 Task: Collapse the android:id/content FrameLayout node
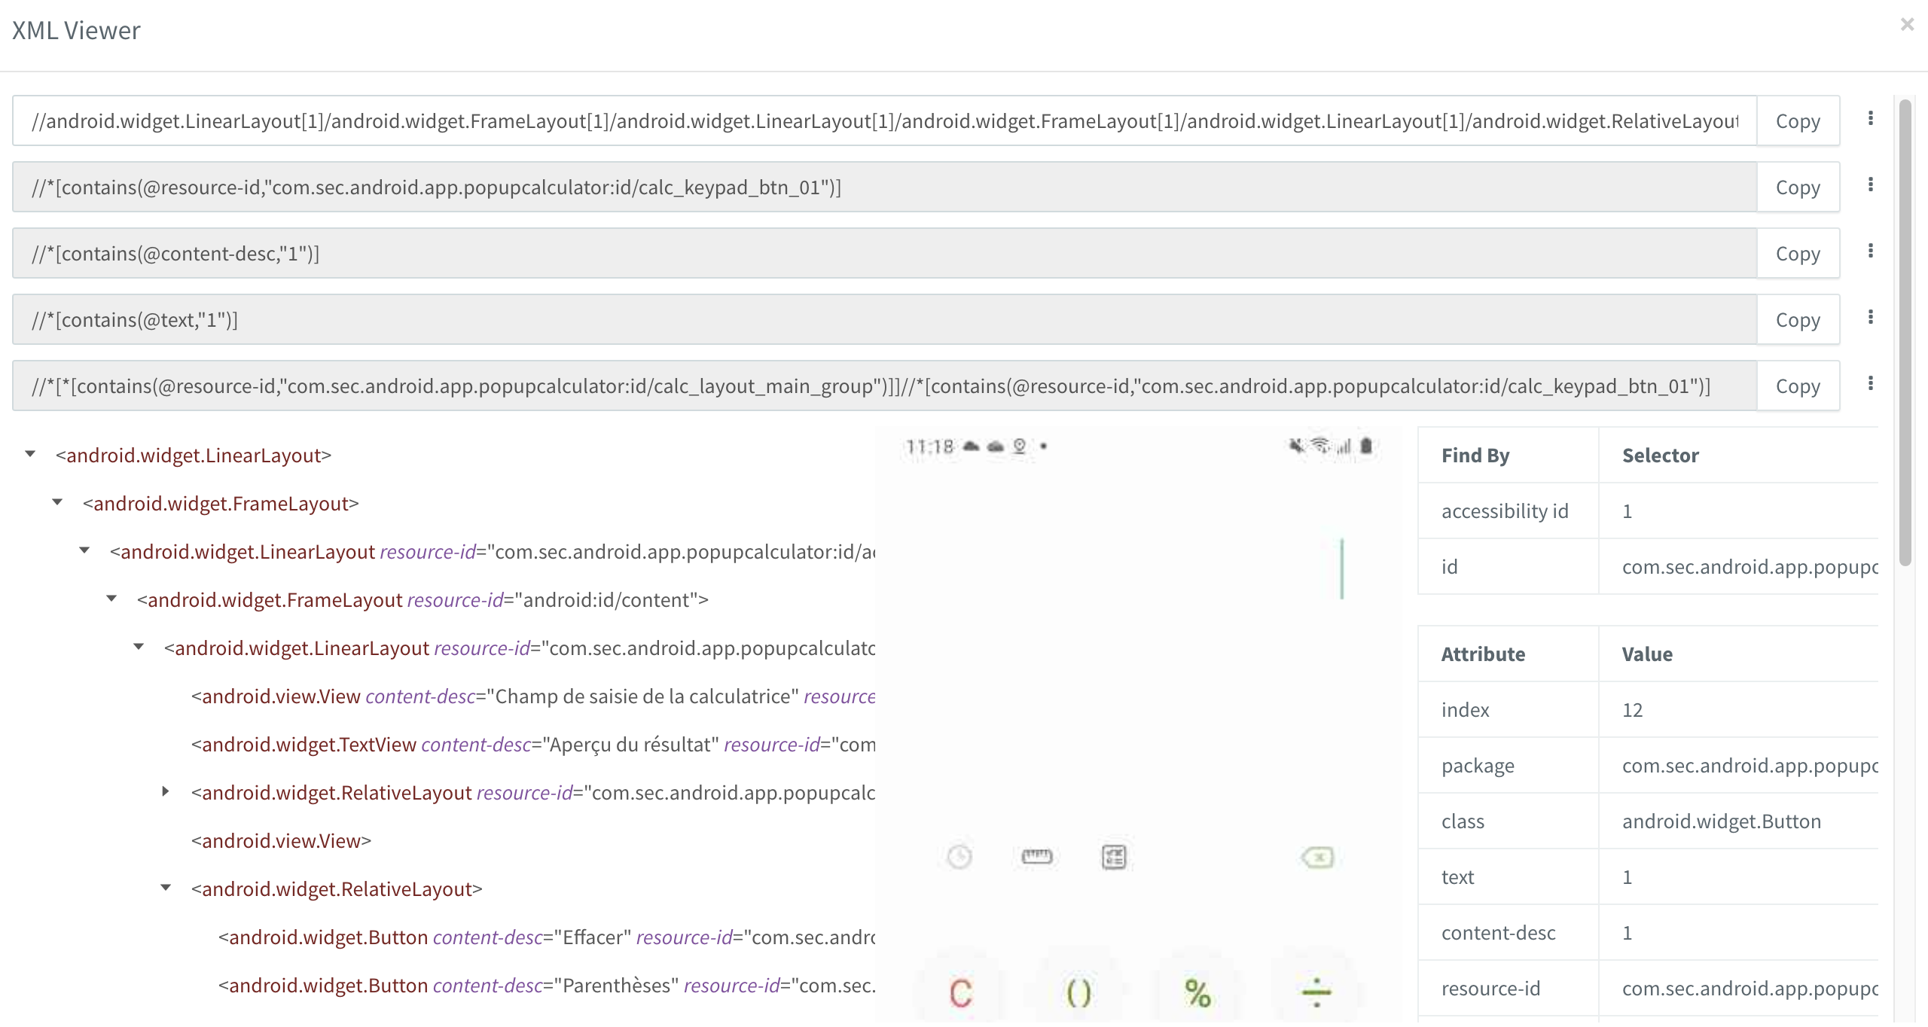(111, 599)
